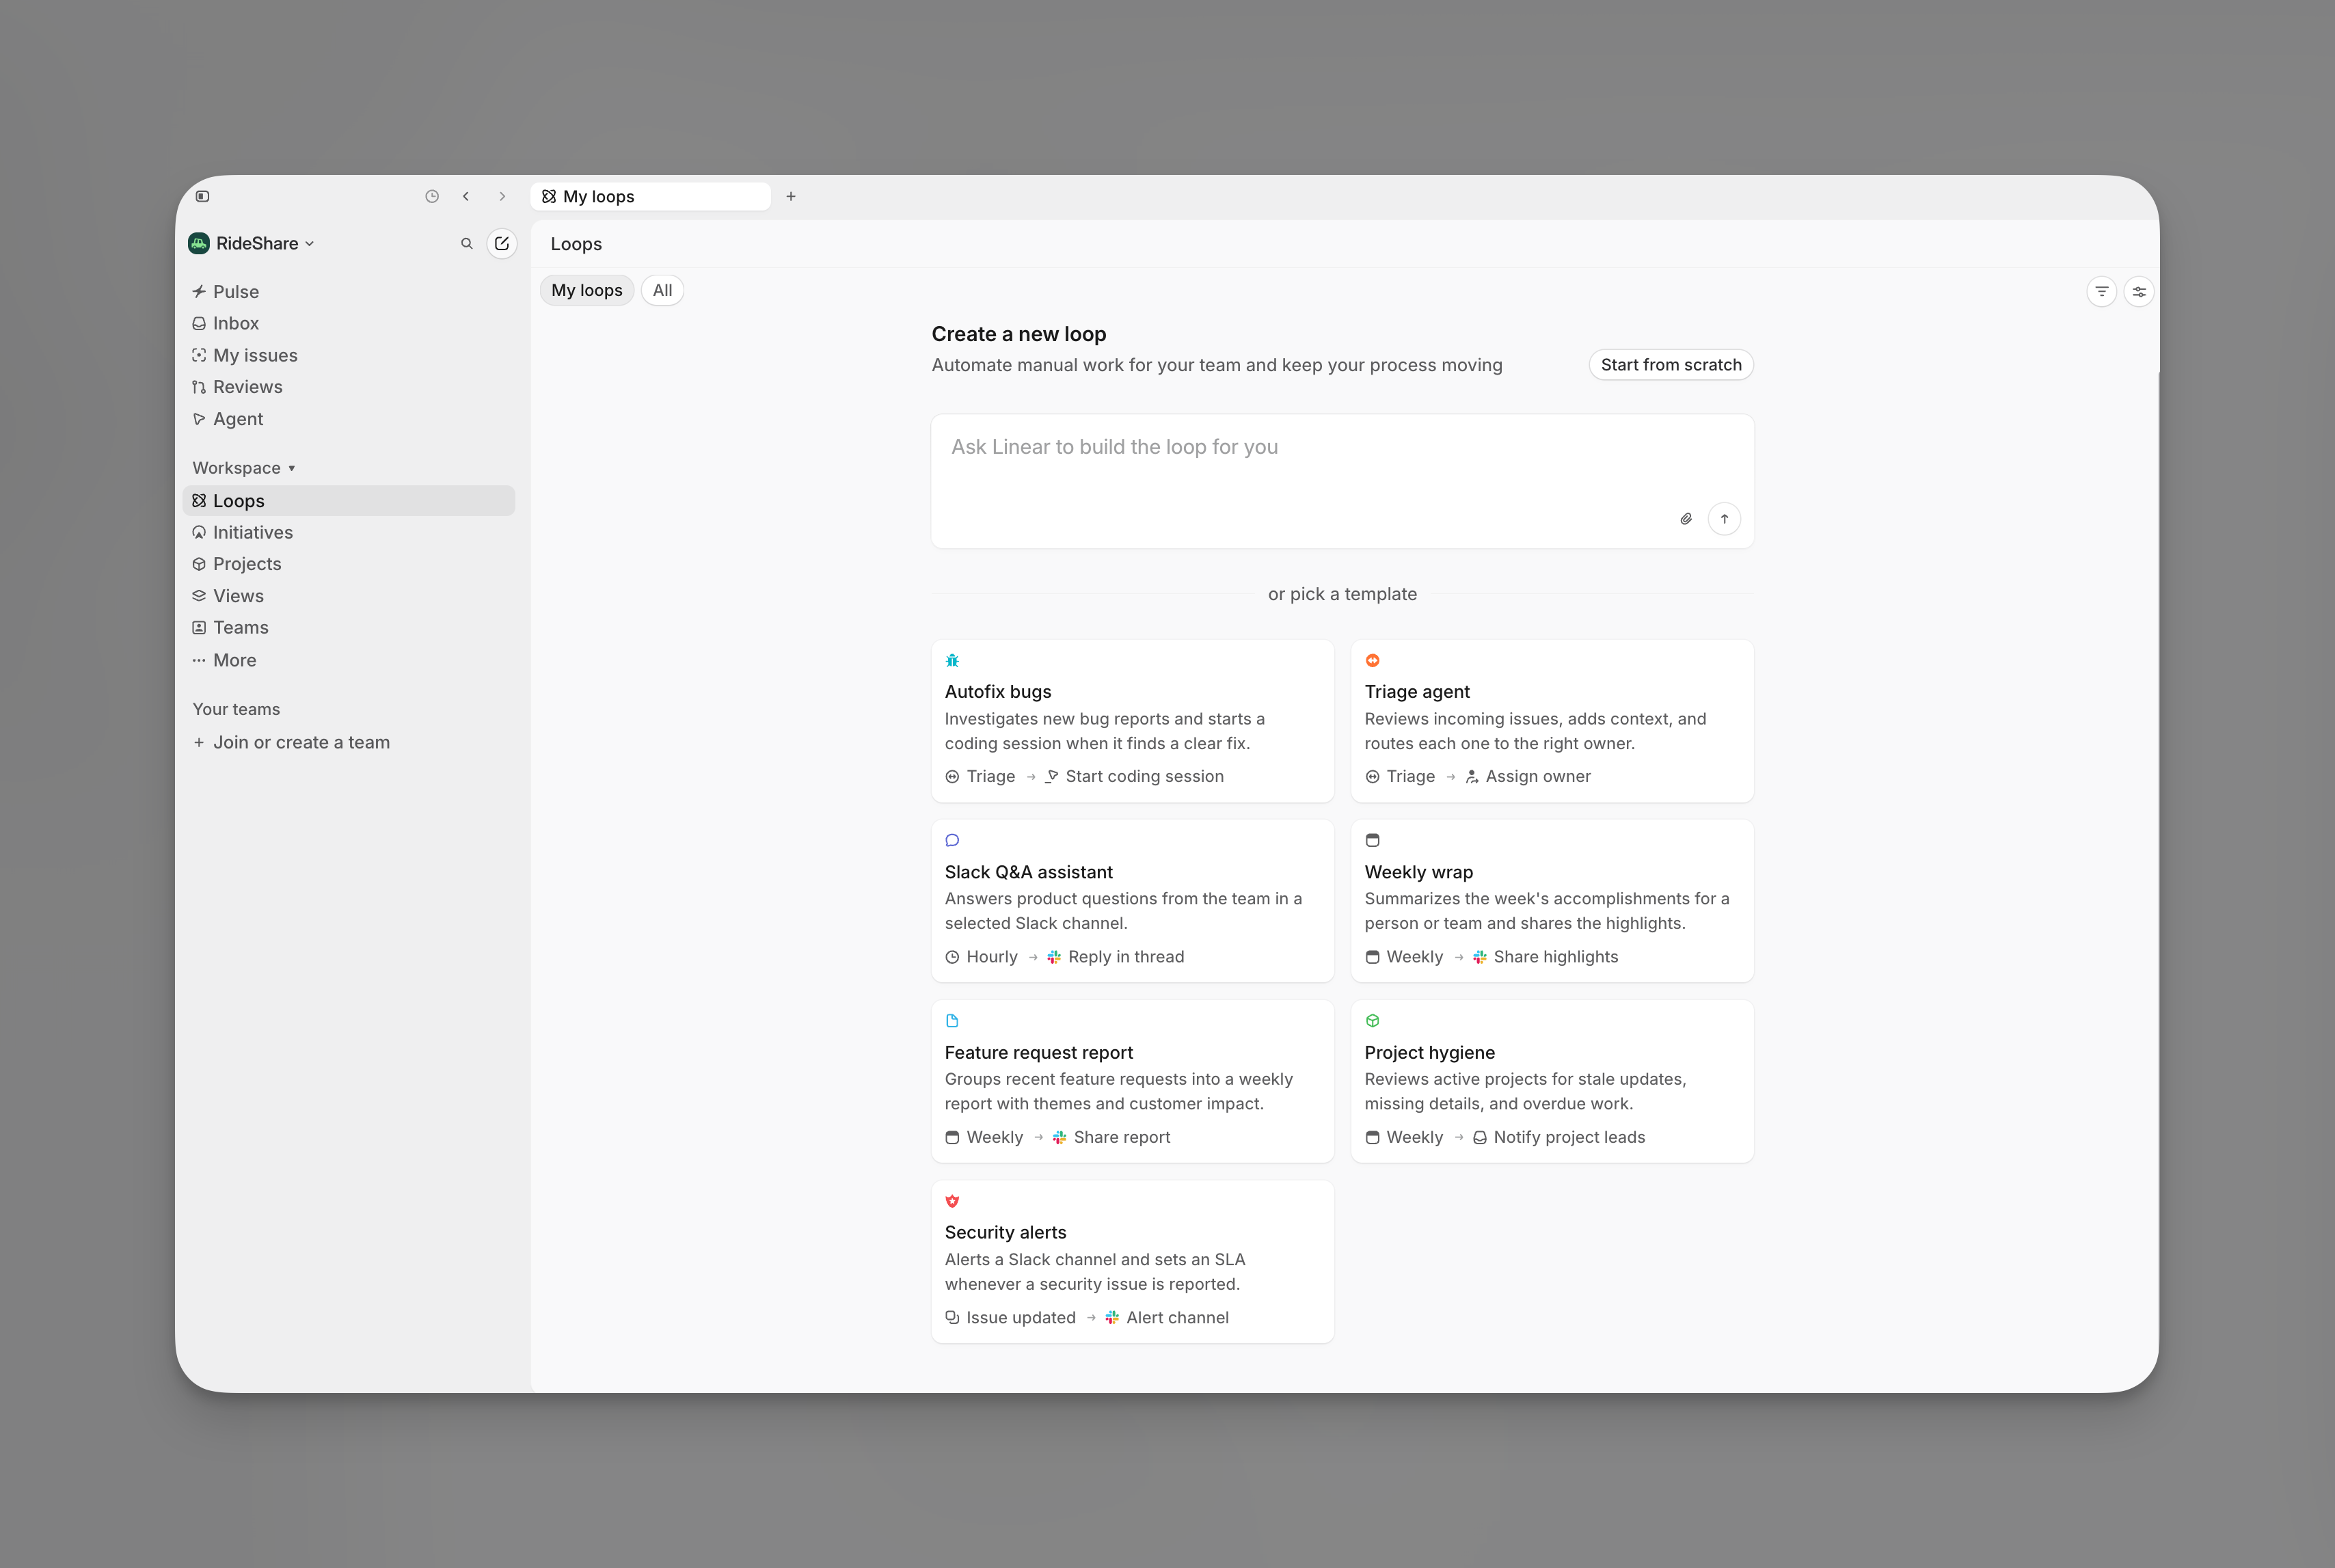Submit prompt with the up-arrow button
The image size is (2335, 1568).
[1724, 518]
